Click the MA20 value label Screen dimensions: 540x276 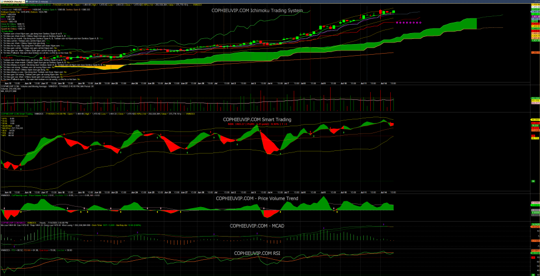click(8, 14)
